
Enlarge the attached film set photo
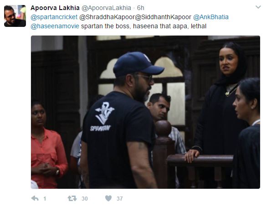pyautogui.click(x=145, y=112)
